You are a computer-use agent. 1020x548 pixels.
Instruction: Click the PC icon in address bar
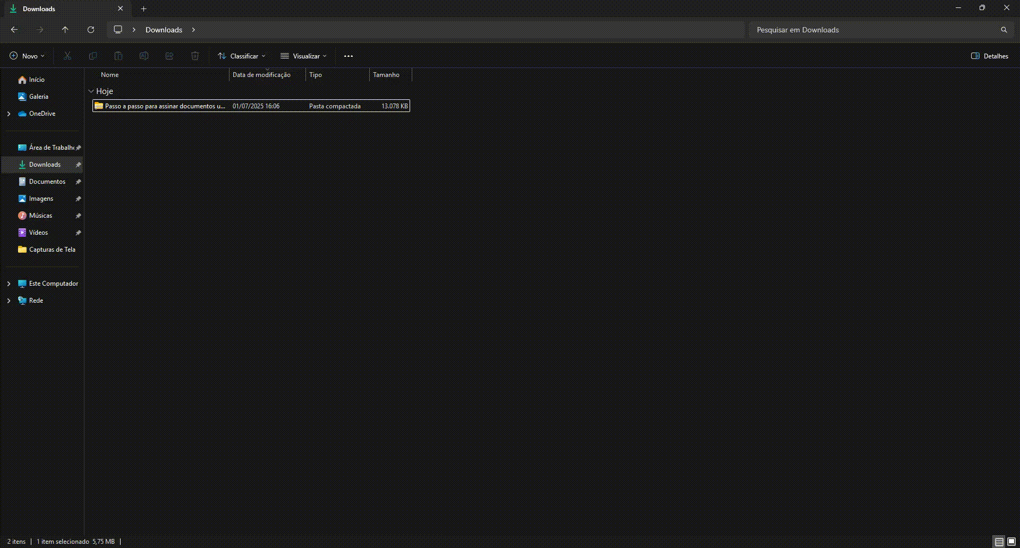(118, 30)
